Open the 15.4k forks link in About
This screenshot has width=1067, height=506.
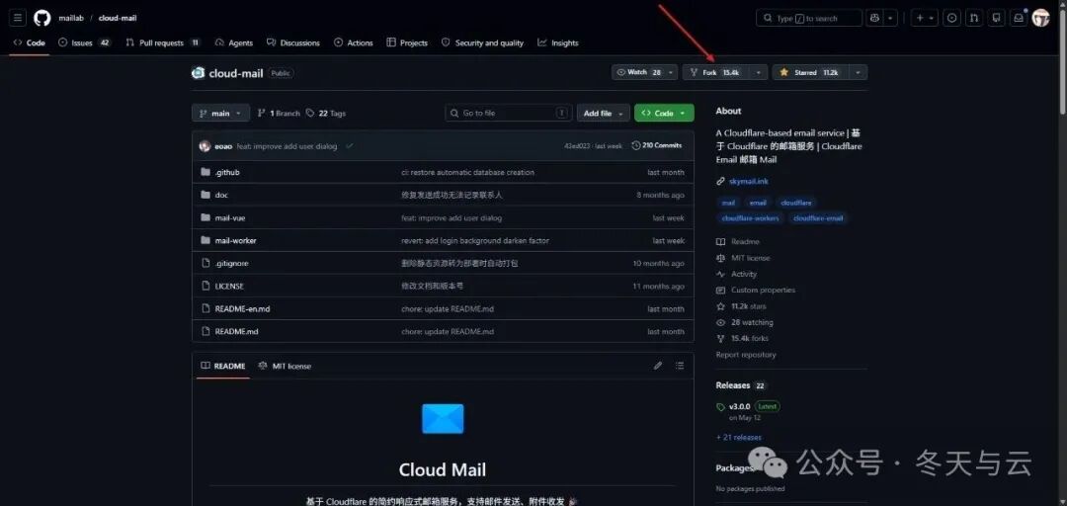(x=750, y=338)
